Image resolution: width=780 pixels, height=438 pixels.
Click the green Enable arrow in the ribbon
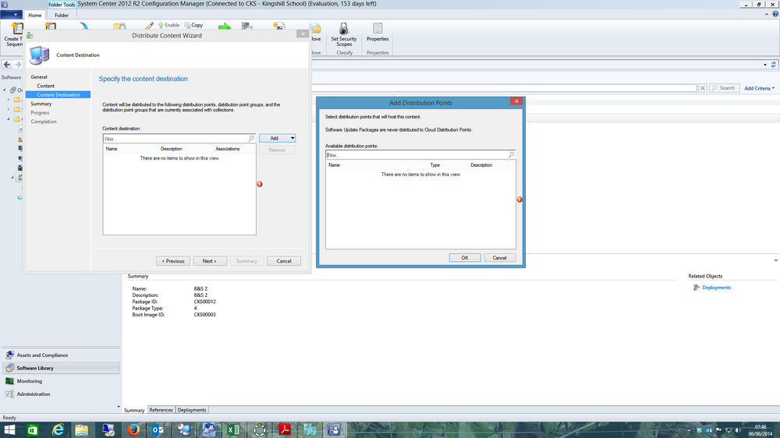pos(161,25)
